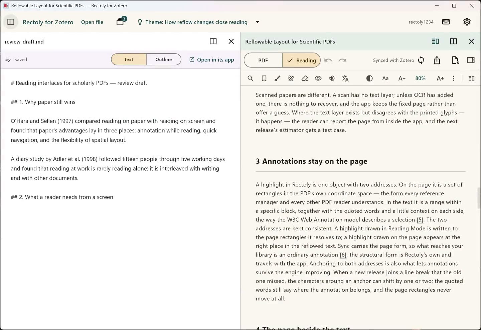Screen dimensions: 481x330
Task: Open reading layout options icon in PDF header
Action: (x=435, y=41)
